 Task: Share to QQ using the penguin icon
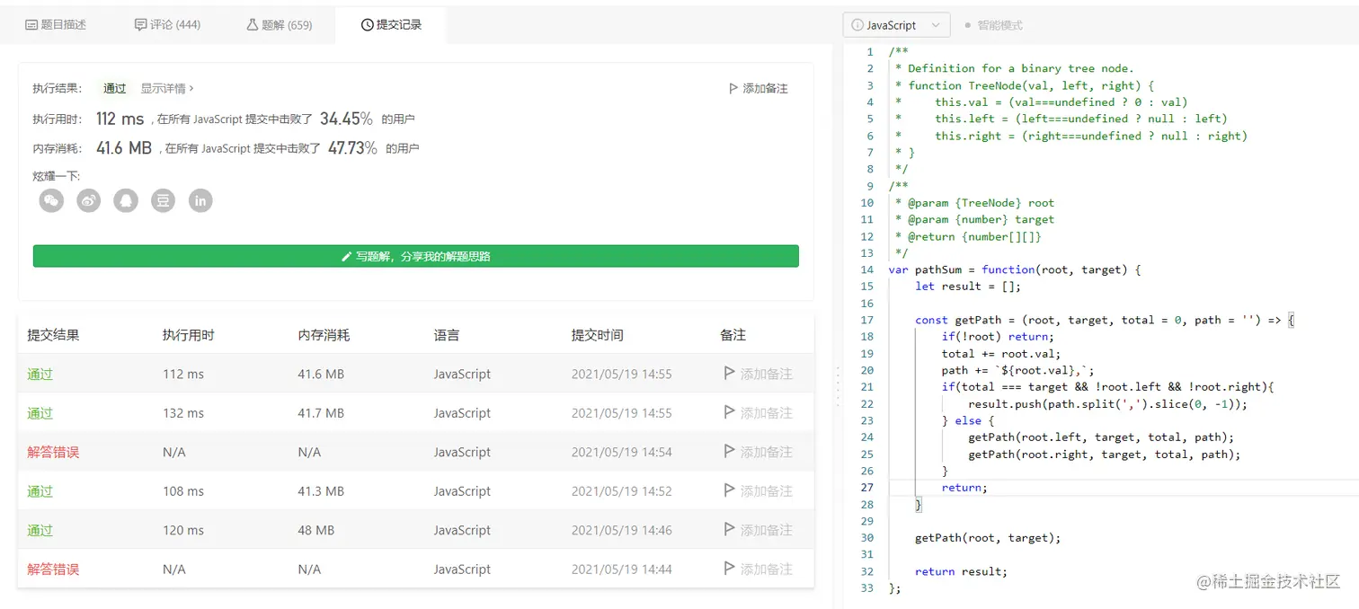125,200
